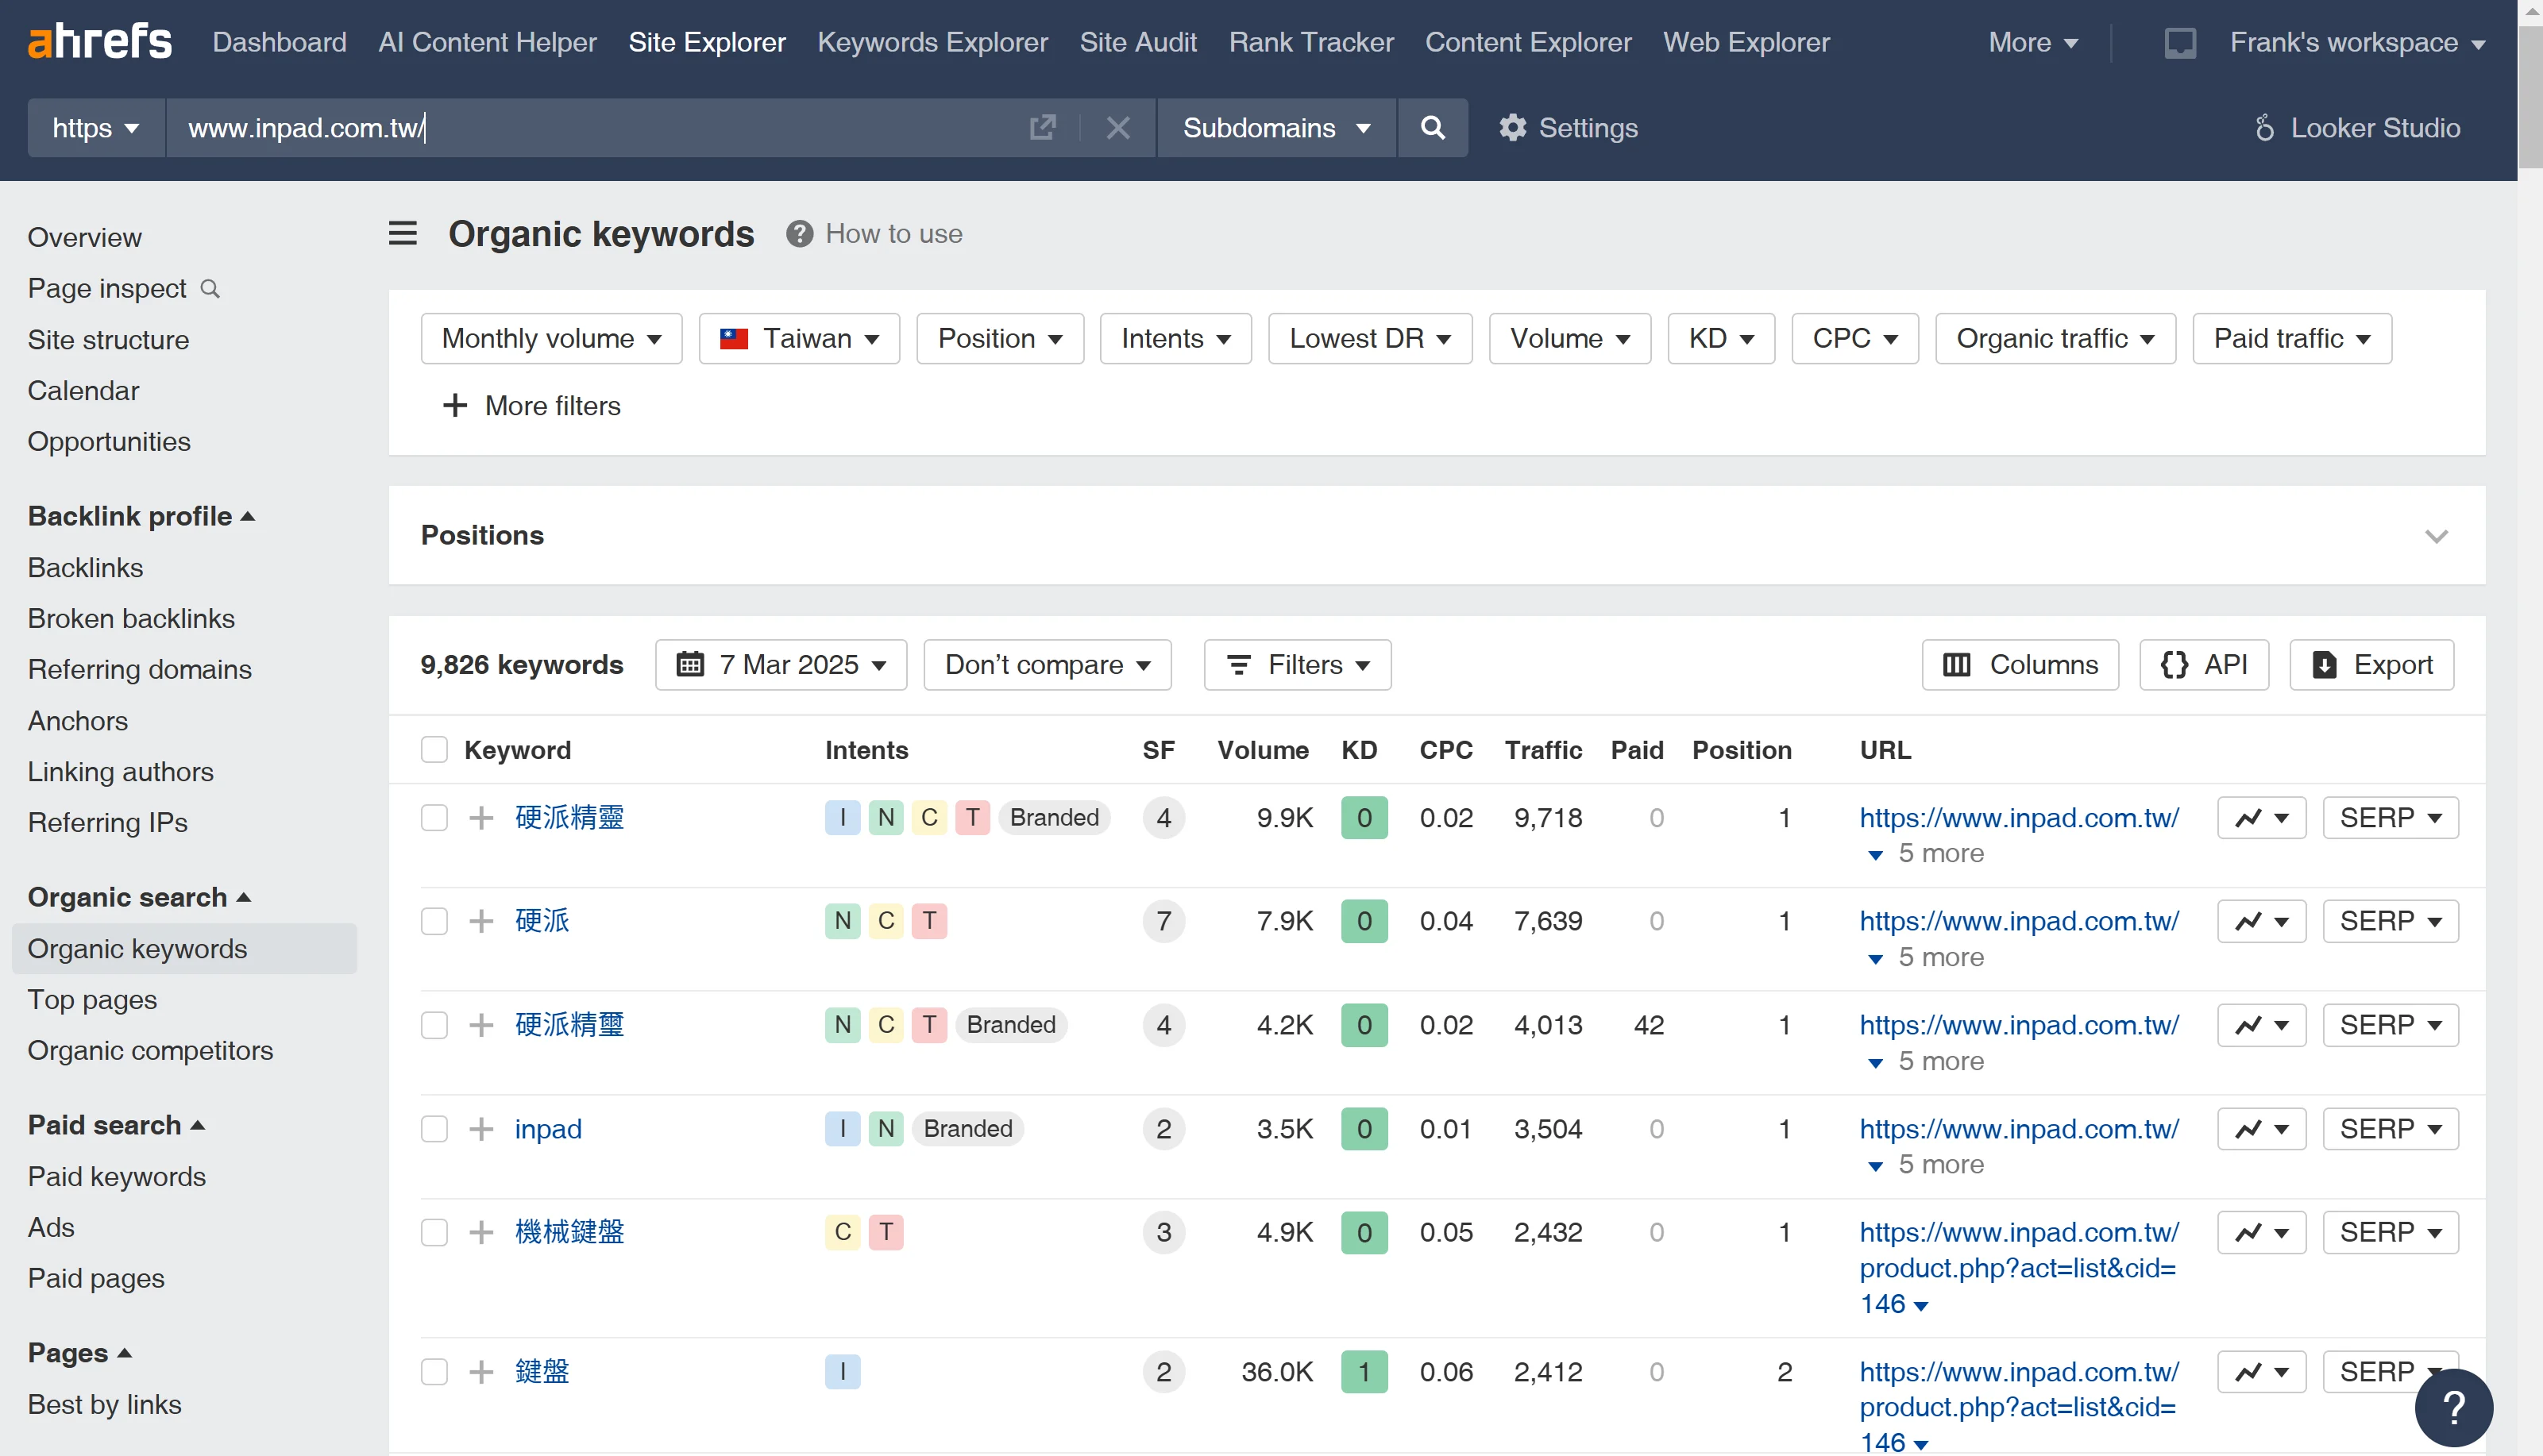
Task: Switch to Keywords Explorer
Action: 932,42
